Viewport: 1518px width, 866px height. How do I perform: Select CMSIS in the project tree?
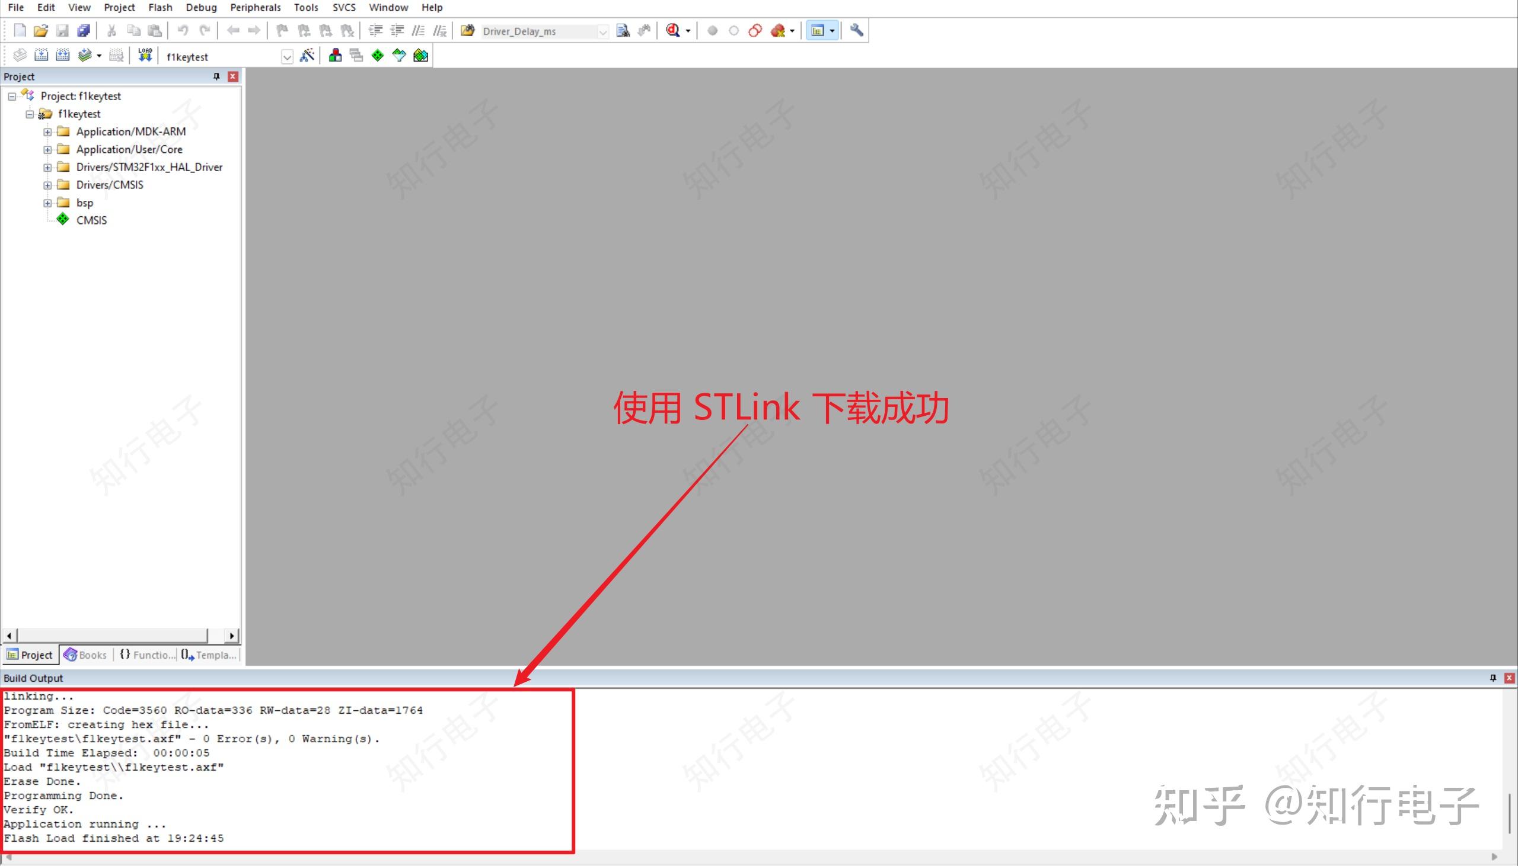91,220
